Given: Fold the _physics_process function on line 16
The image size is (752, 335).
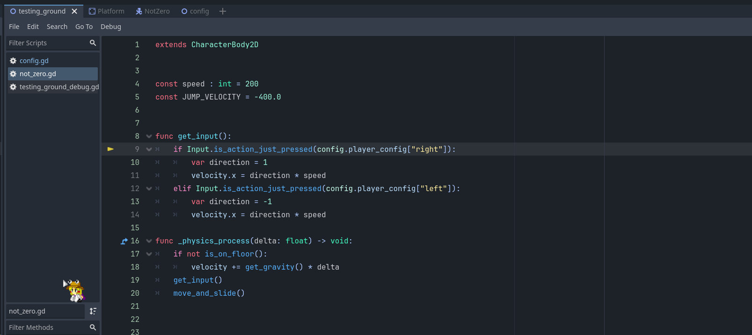Looking at the screenshot, I should click(149, 241).
